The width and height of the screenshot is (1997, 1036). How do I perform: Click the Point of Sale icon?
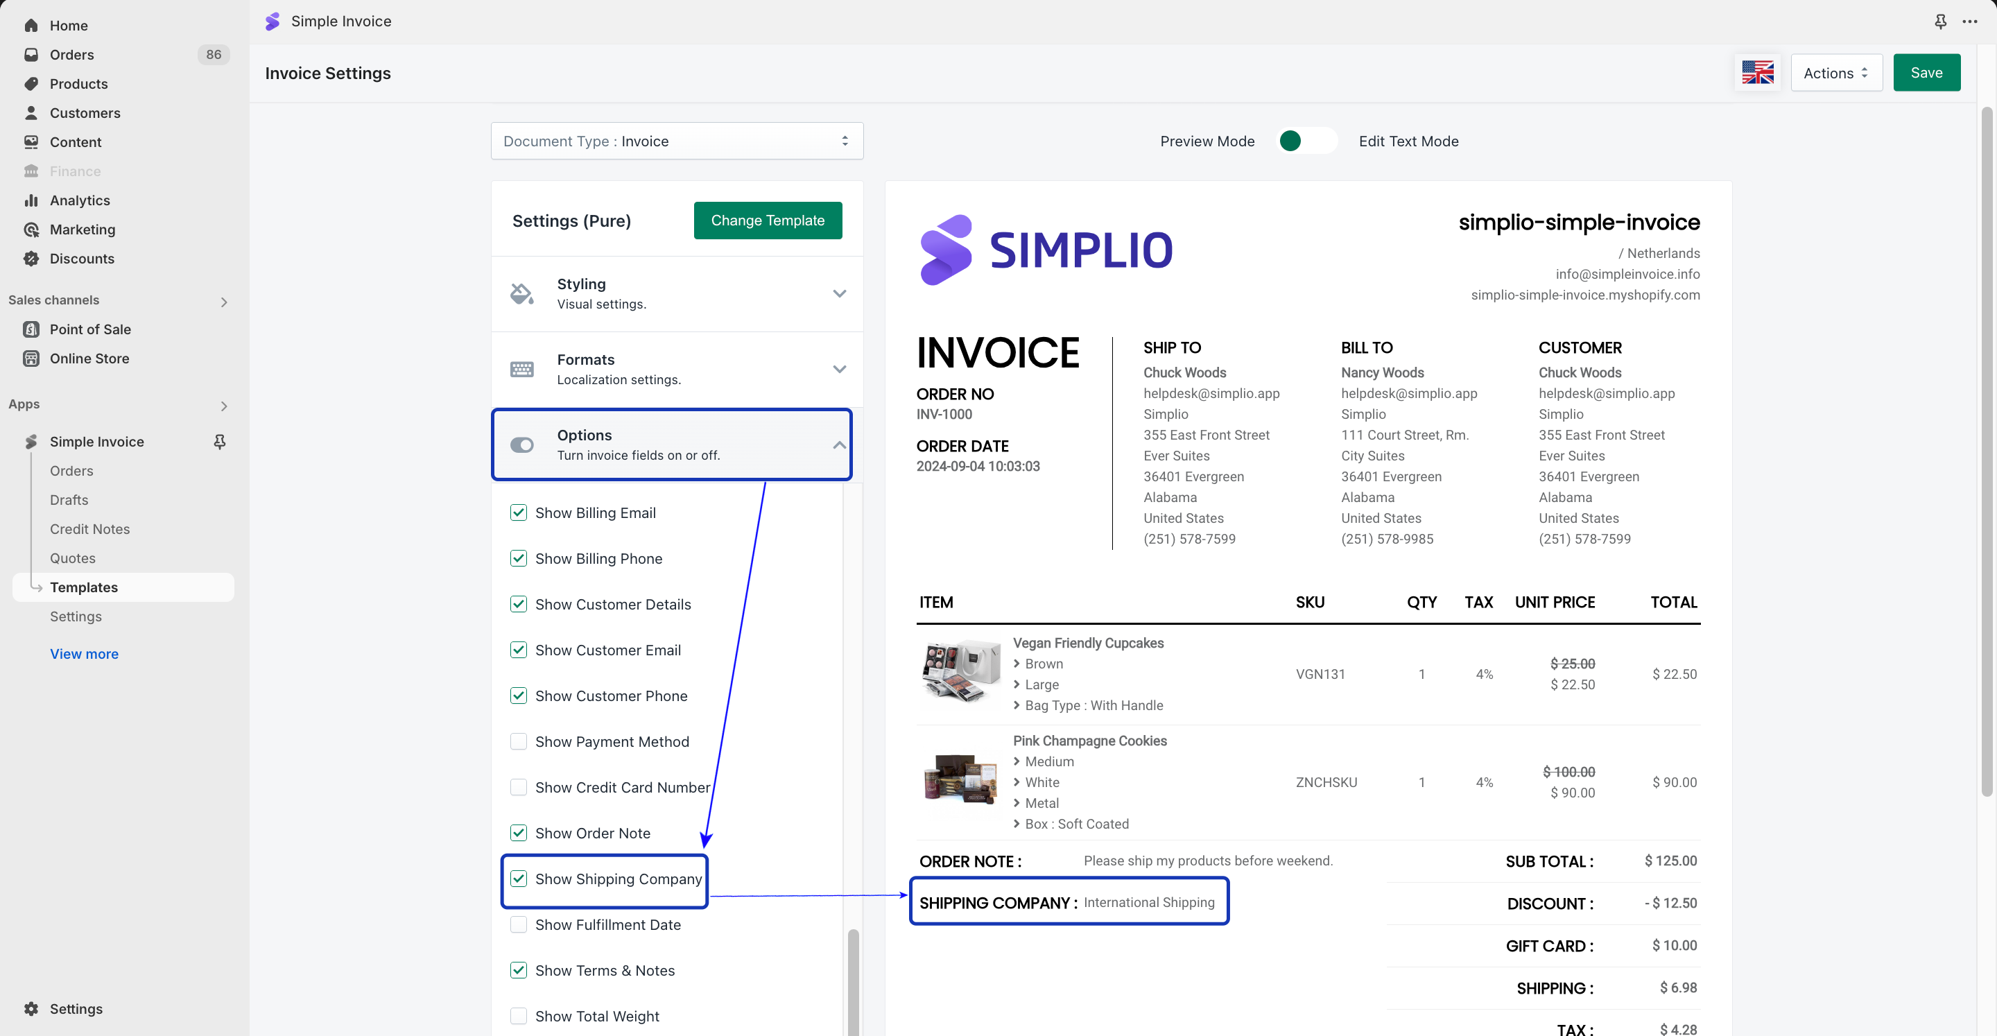coord(31,329)
